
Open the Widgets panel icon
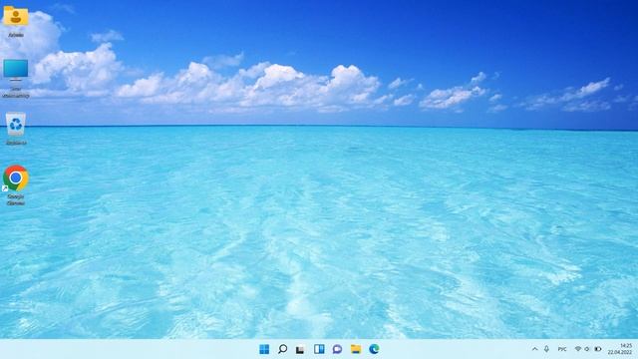319,349
